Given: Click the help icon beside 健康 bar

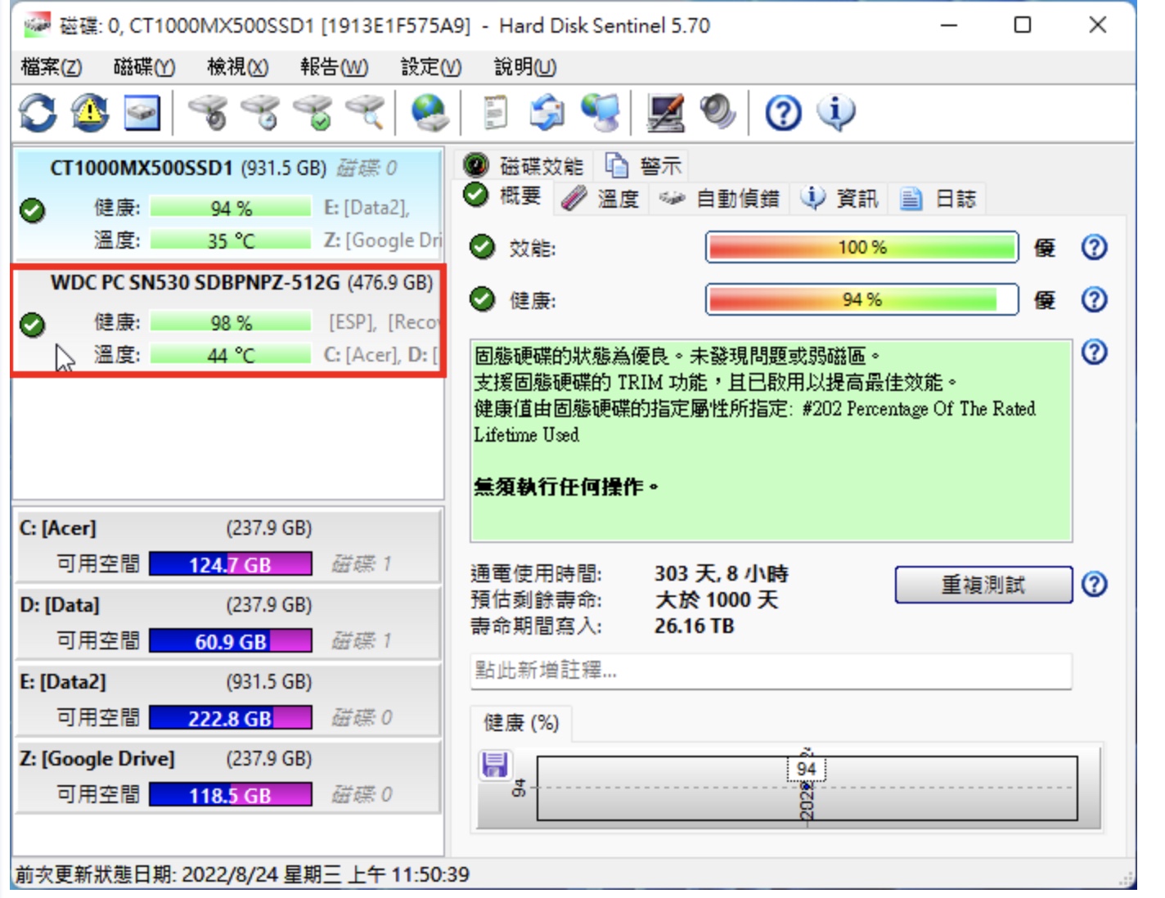Looking at the screenshot, I should tap(1094, 299).
